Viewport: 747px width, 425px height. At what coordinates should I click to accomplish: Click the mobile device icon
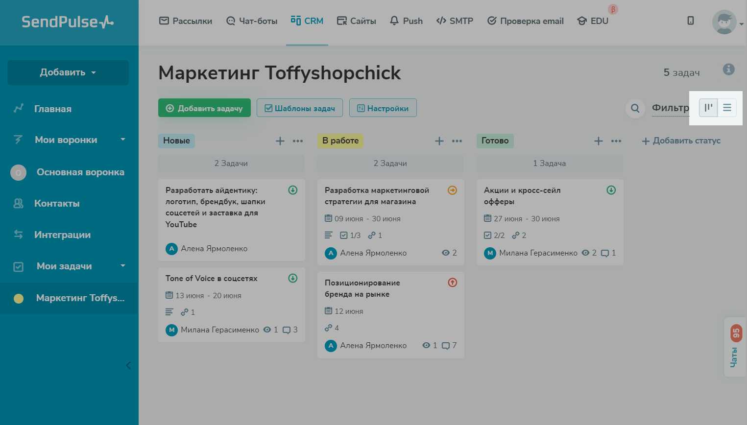691,21
